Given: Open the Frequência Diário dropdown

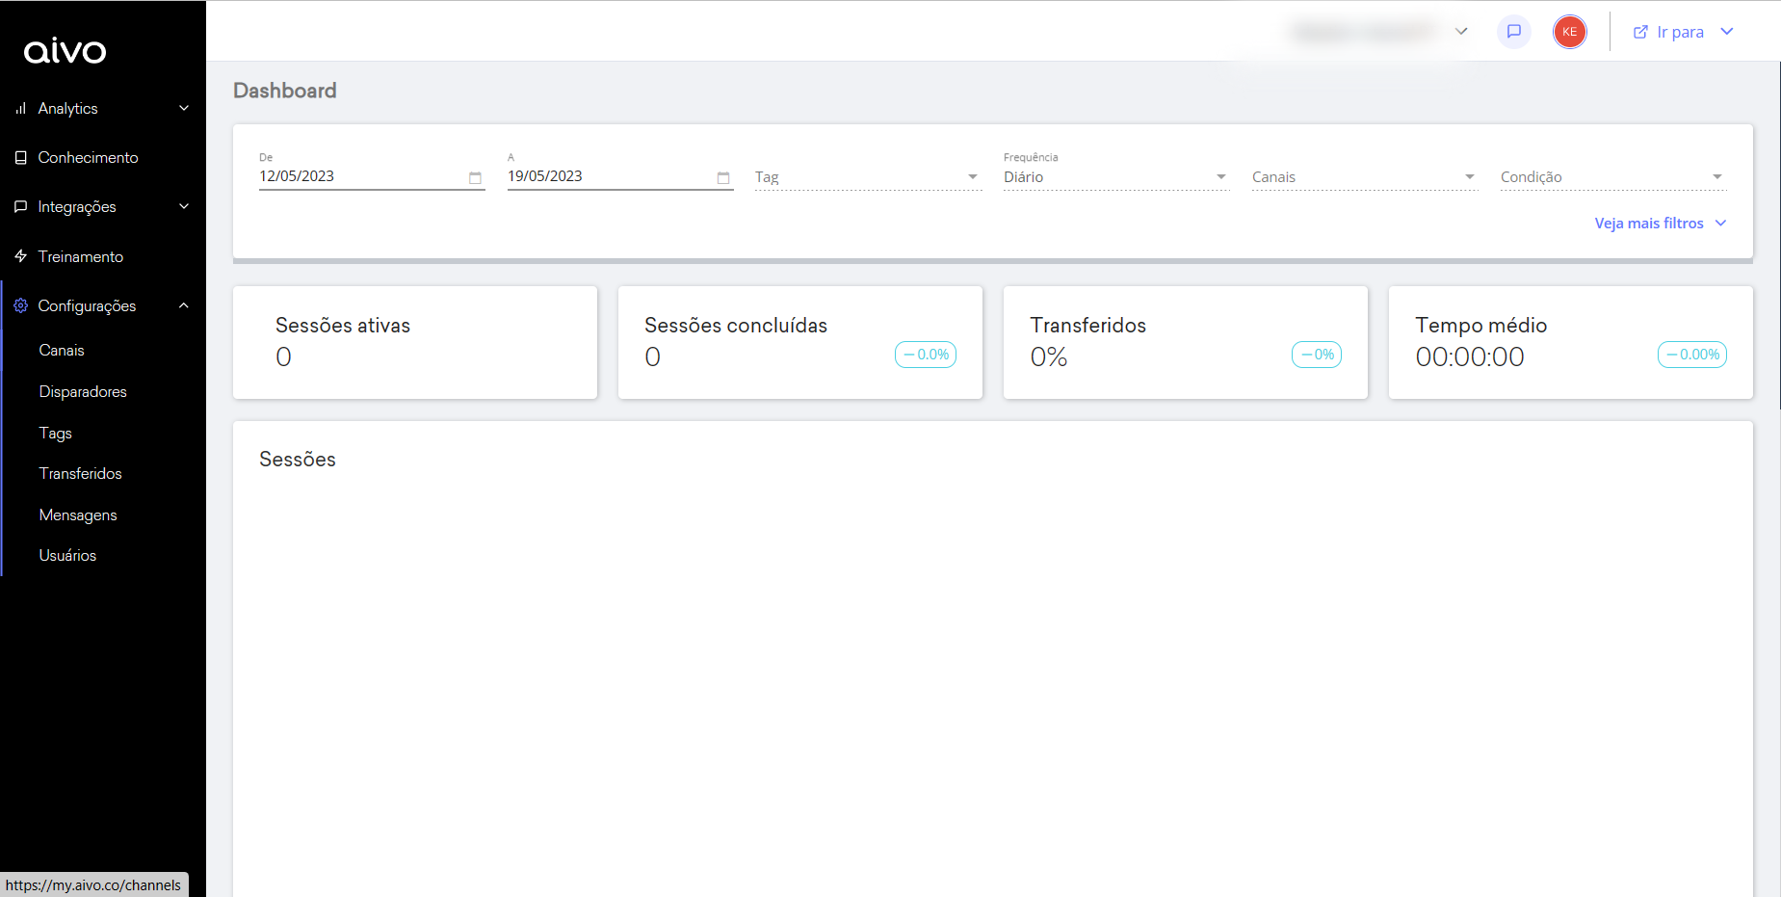Looking at the screenshot, I should click(x=1116, y=177).
